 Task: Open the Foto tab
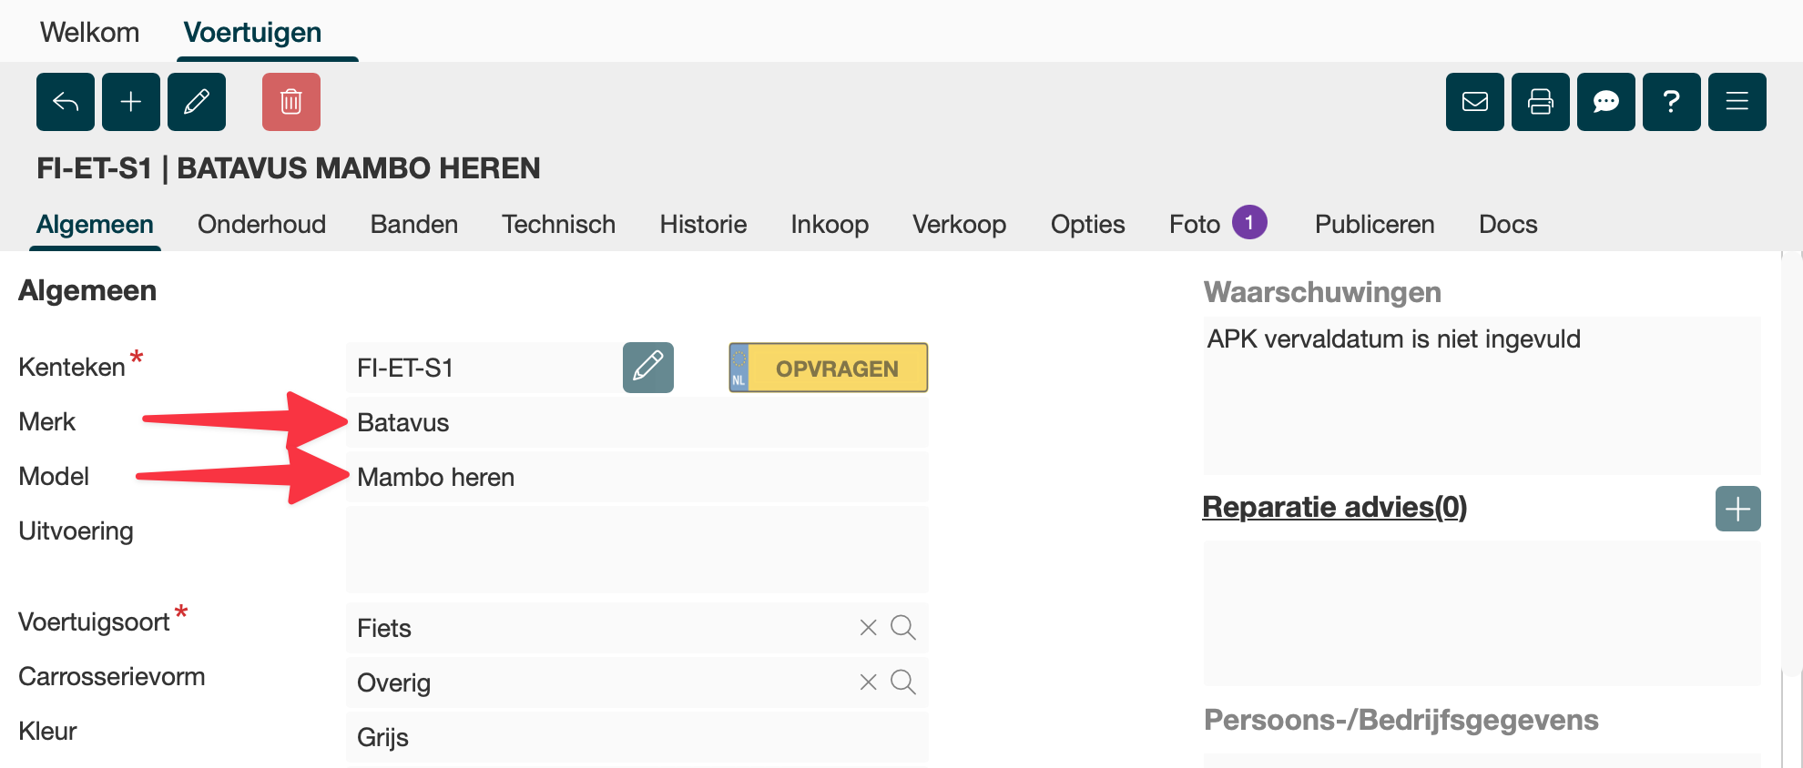(1195, 225)
